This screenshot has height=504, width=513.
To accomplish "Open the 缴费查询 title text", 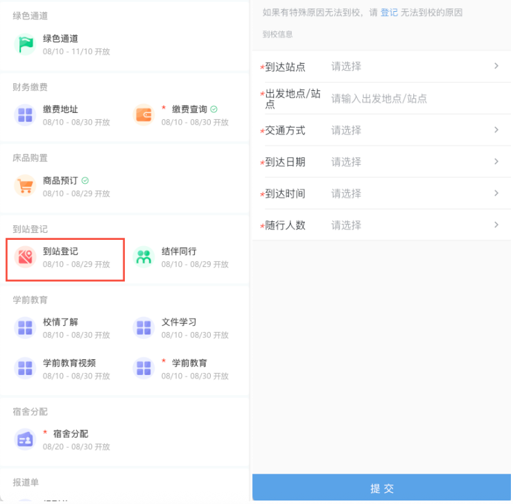I will point(190,110).
